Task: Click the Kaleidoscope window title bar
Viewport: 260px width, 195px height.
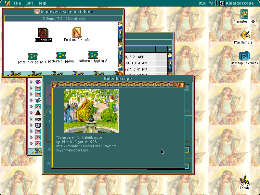Action: [x=118, y=78]
